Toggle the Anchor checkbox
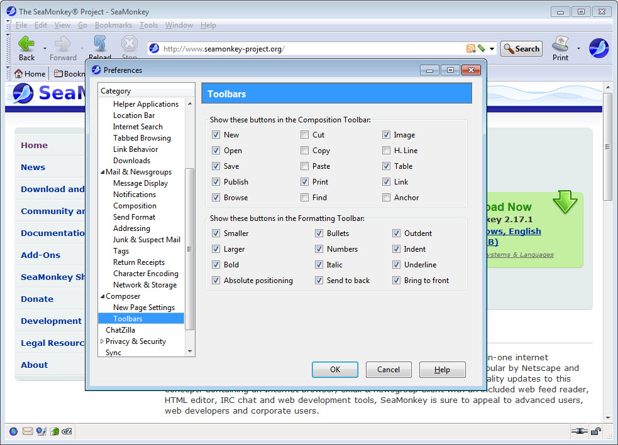Screen dimensions: 618x445 386,198
